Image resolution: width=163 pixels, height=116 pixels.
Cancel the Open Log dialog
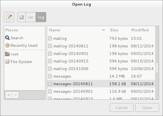pos(122,108)
